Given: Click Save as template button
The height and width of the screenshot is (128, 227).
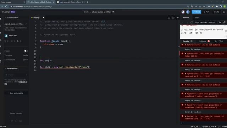Looking at the screenshot, I should coord(16,93).
